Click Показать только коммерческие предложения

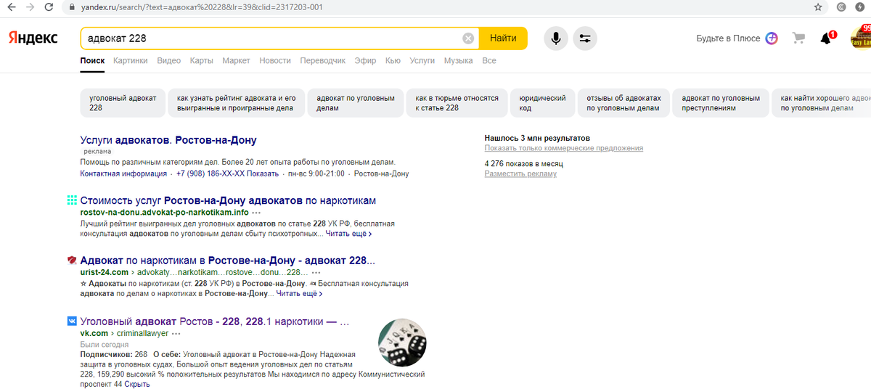pos(564,148)
